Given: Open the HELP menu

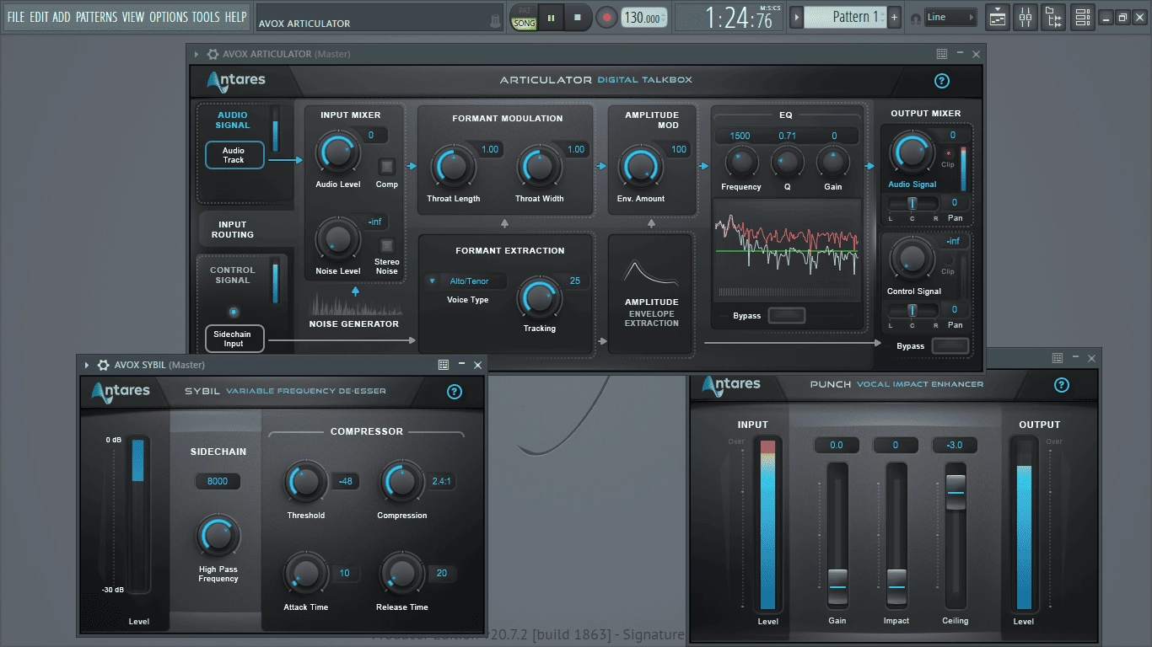Looking at the screenshot, I should [235, 17].
